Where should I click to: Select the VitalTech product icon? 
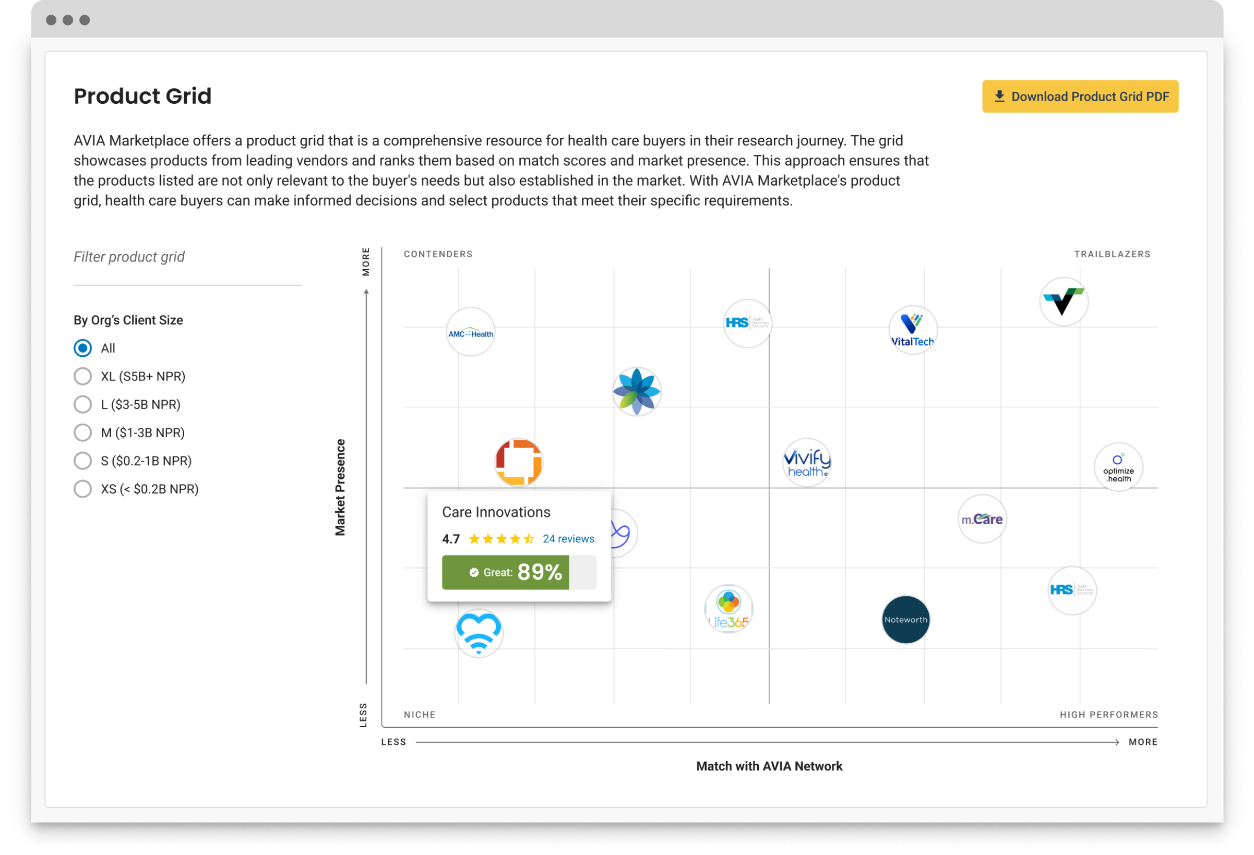[912, 330]
